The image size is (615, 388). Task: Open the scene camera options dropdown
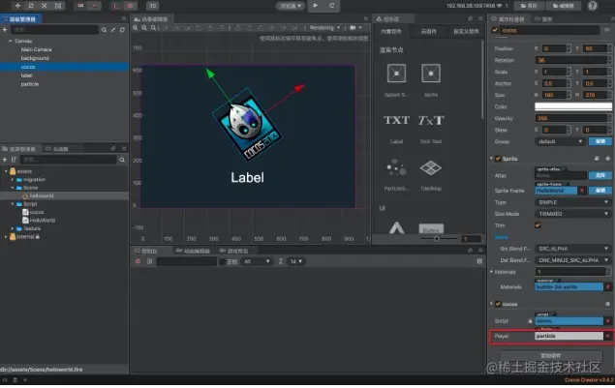356,28
